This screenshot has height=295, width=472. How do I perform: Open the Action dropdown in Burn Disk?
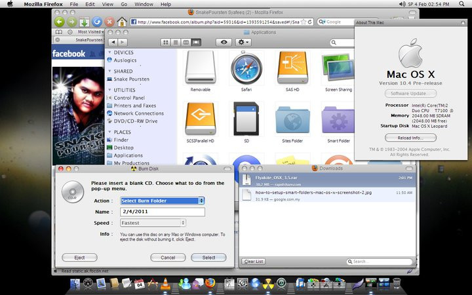[163, 201]
